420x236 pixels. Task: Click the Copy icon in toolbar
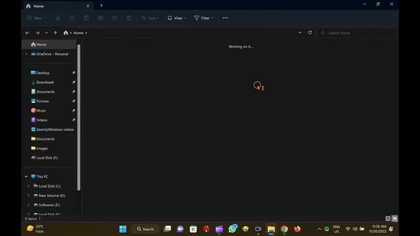(72, 18)
